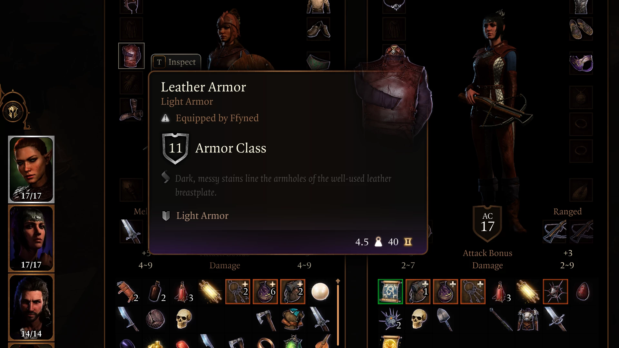This screenshot has width=619, height=348.
Task: Open the helmet emblem menu on left edge
Action: click(13, 112)
